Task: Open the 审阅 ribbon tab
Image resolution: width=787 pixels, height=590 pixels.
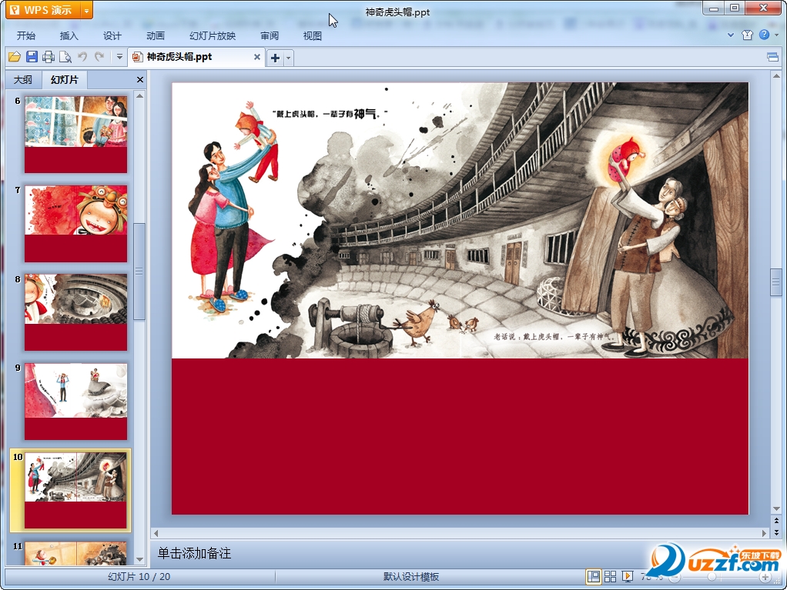Action: tap(270, 35)
